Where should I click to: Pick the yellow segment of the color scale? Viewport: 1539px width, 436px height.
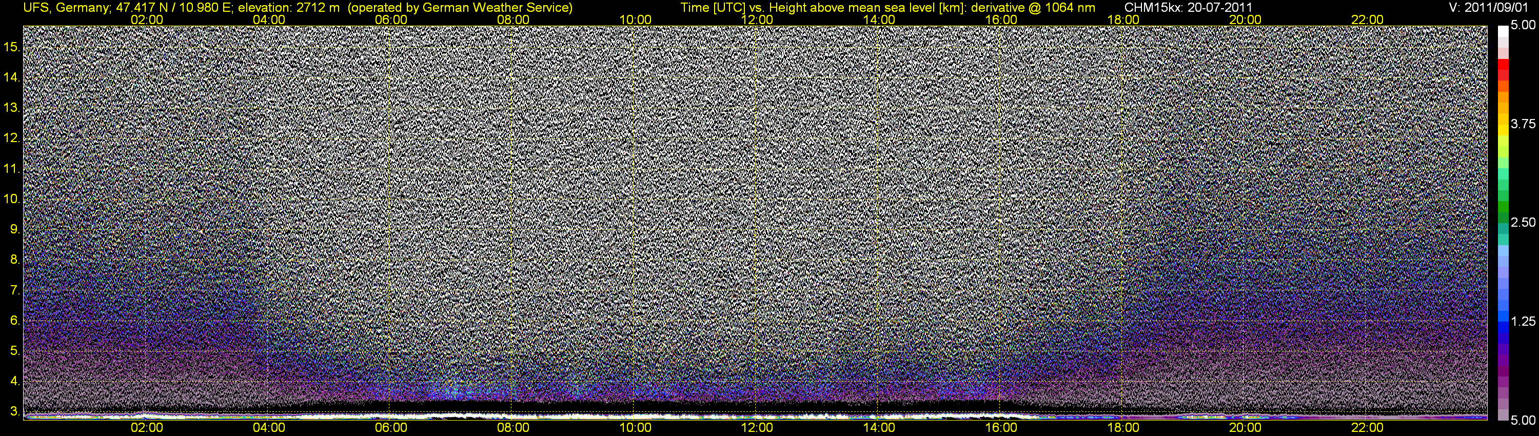coord(1503,129)
